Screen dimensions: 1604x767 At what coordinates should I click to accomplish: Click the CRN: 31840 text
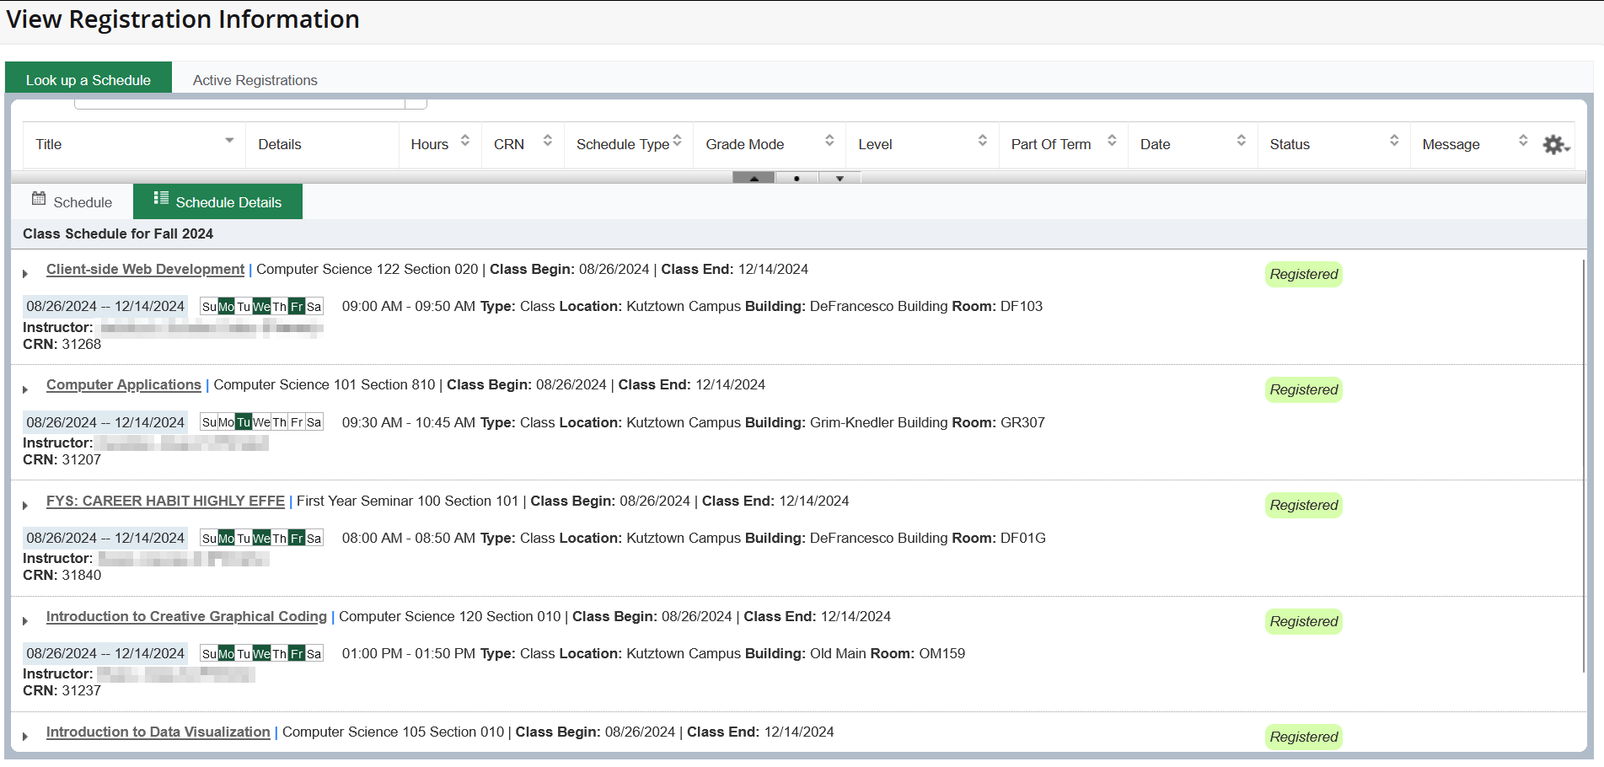pos(62,575)
